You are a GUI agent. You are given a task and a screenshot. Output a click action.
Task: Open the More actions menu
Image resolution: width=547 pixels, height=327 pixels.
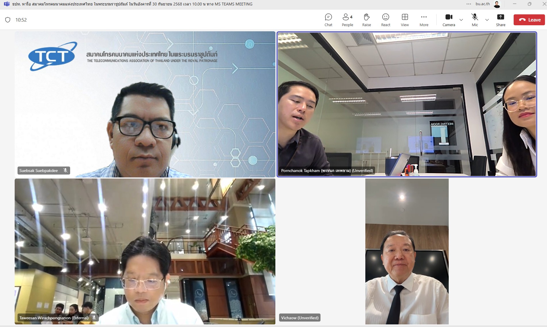[x=424, y=20]
